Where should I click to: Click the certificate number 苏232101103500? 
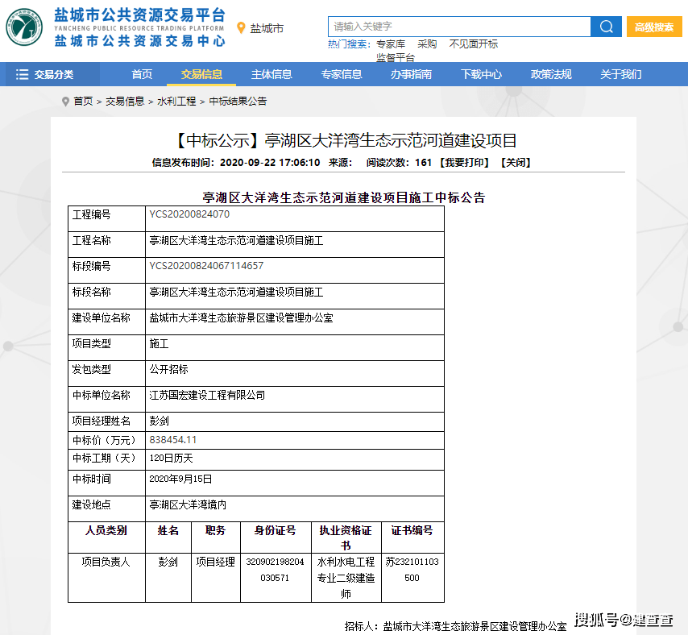tap(412, 570)
